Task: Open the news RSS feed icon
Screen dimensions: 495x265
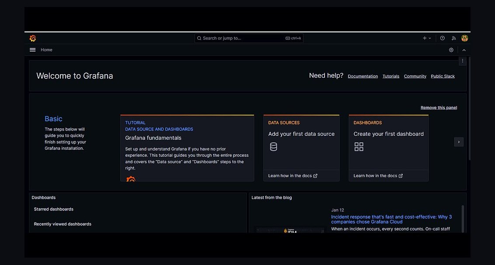Action: 453,38
